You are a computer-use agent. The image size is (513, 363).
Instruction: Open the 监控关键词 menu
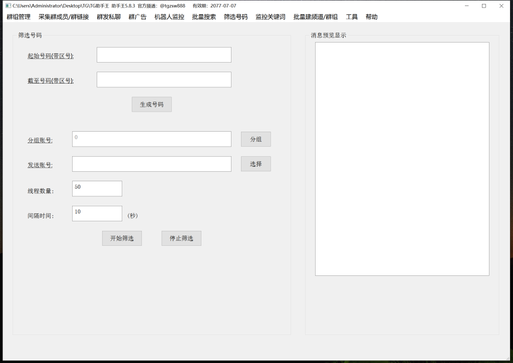point(271,17)
